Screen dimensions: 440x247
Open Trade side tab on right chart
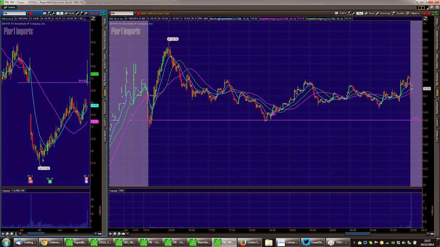tap(437, 21)
